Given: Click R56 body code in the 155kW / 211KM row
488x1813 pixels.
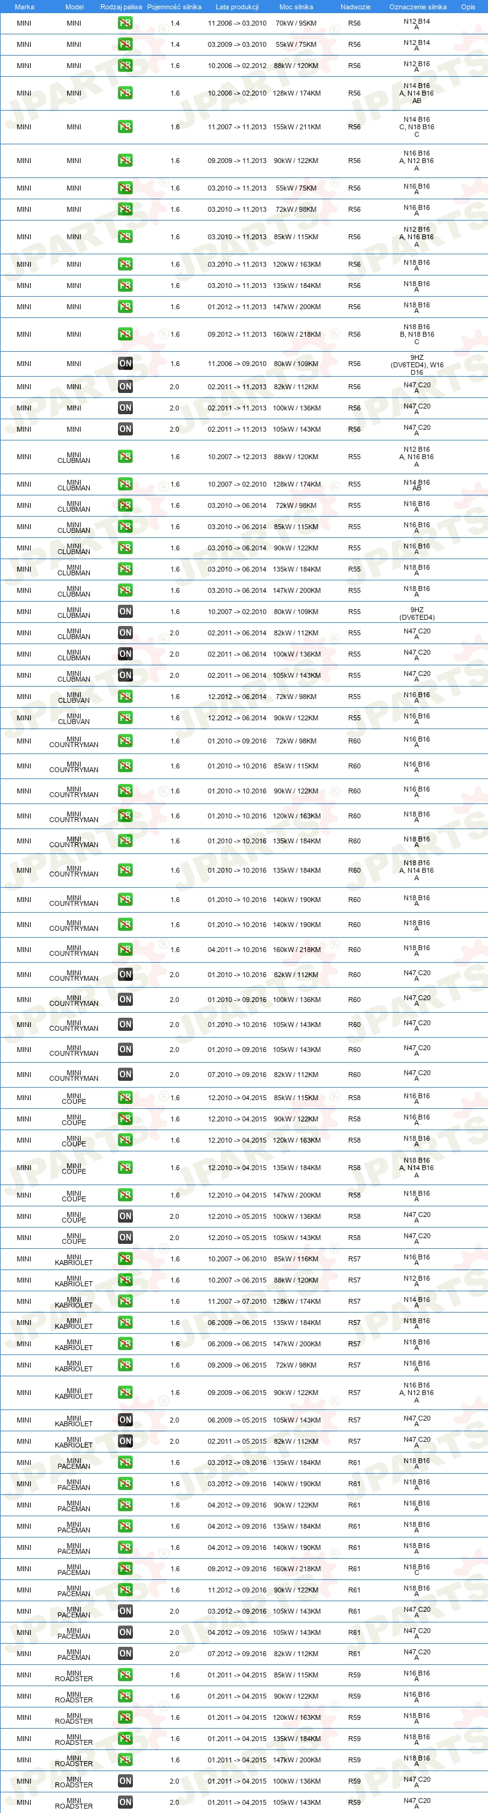Looking at the screenshot, I should (x=354, y=127).
